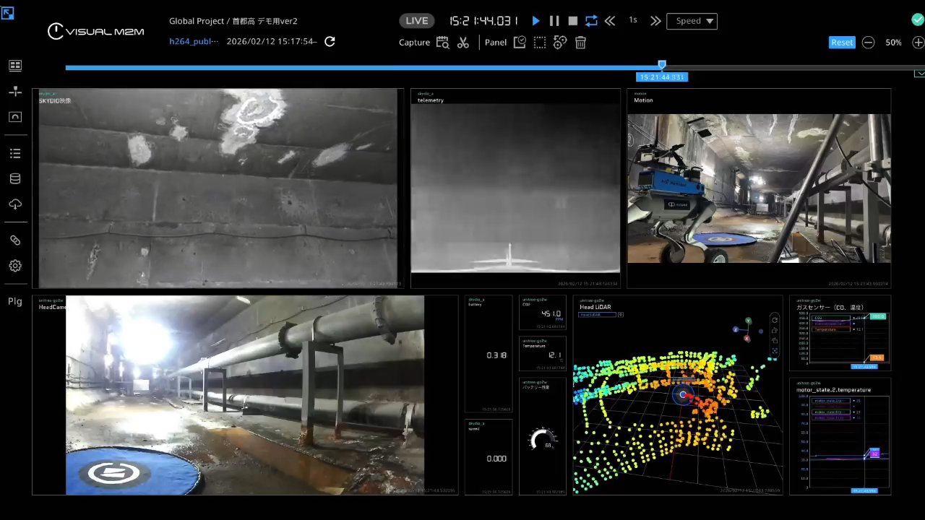Open the cloud download icon in sidebar
Image resolution: width=925 pixels, height=520 pixels.
click(x=14, y=204)
